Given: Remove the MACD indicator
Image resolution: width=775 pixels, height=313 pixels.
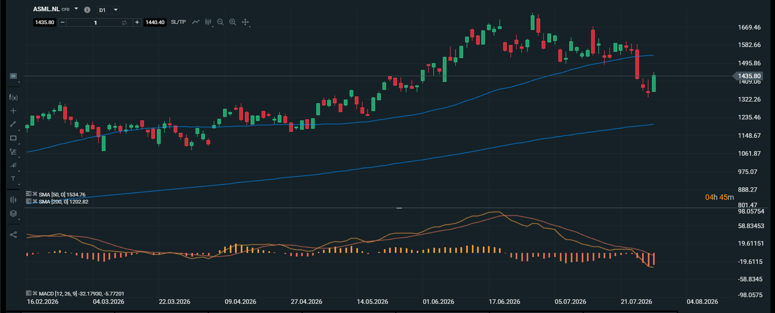Looking at the screenshot, I should click(35, 293).
